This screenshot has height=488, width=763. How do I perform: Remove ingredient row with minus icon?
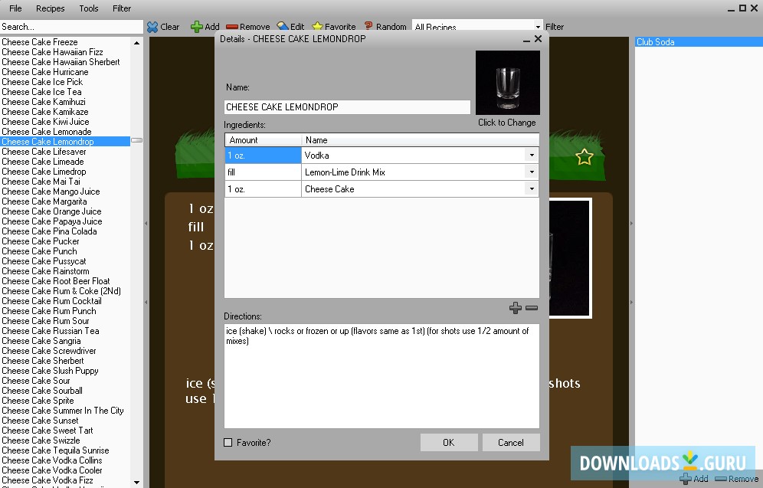coord(532,307)
